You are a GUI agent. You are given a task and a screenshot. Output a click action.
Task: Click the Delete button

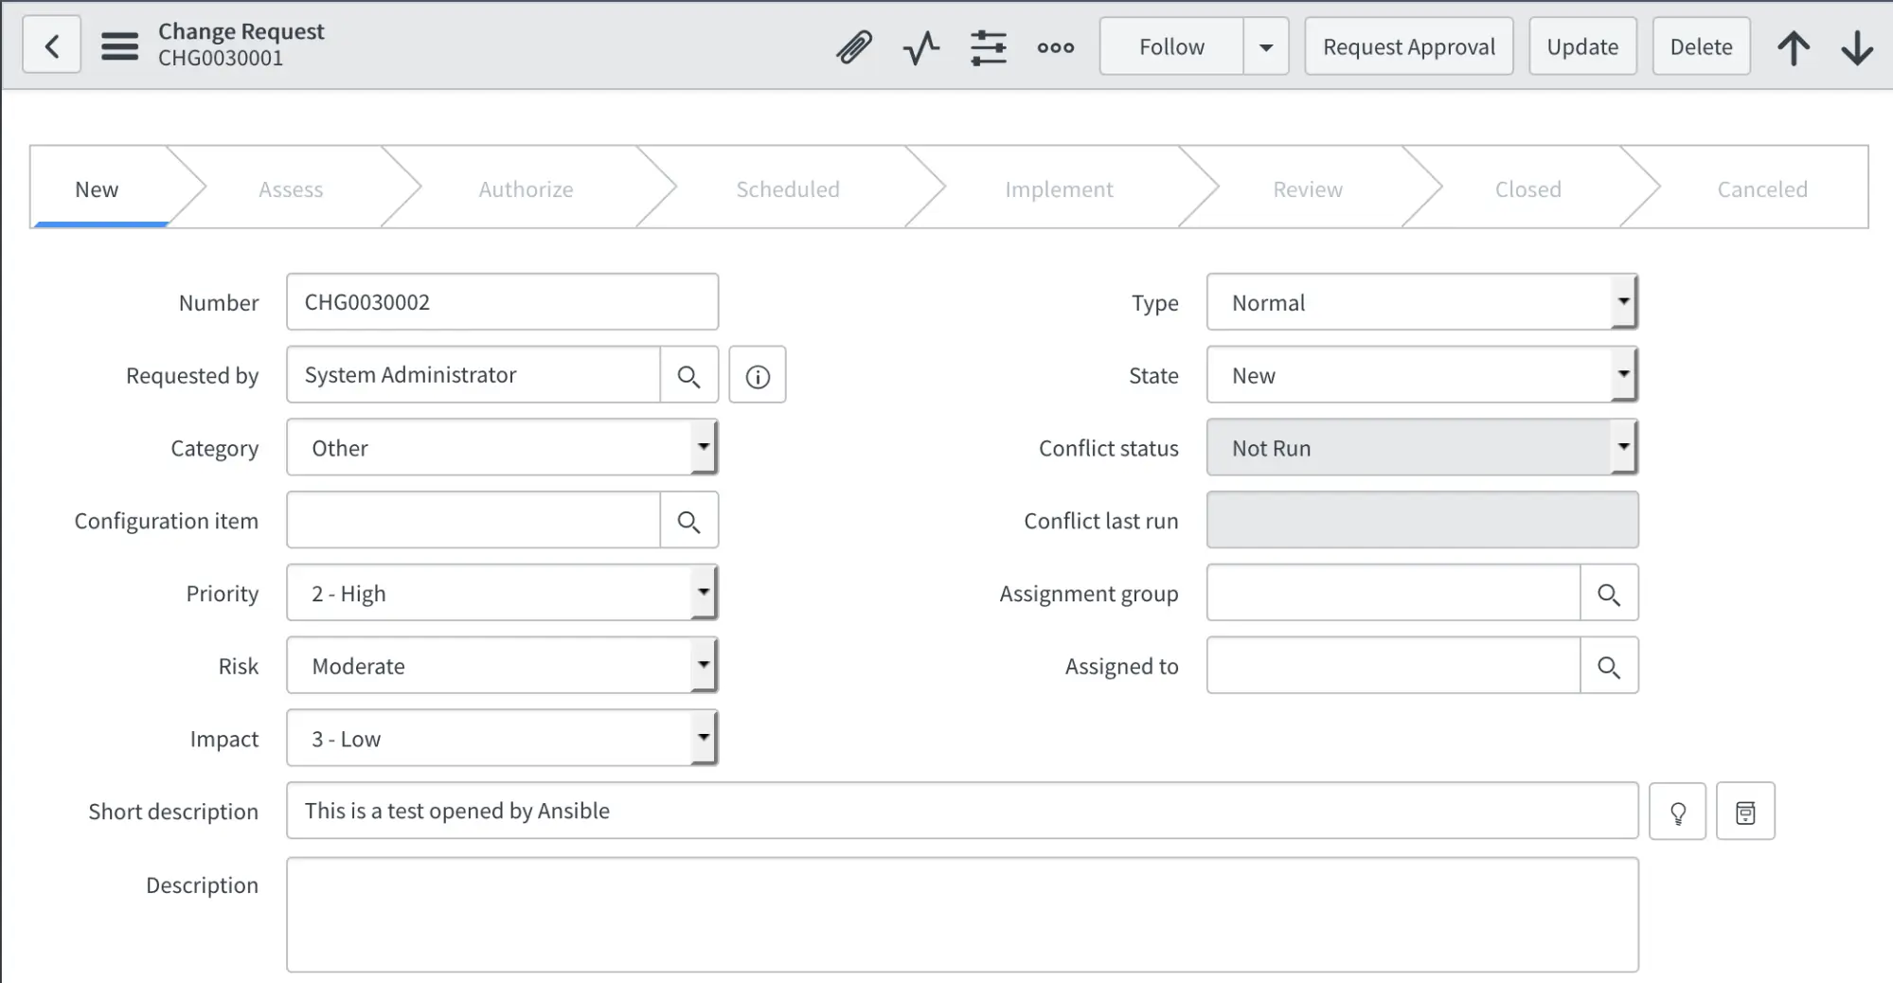1700,45
